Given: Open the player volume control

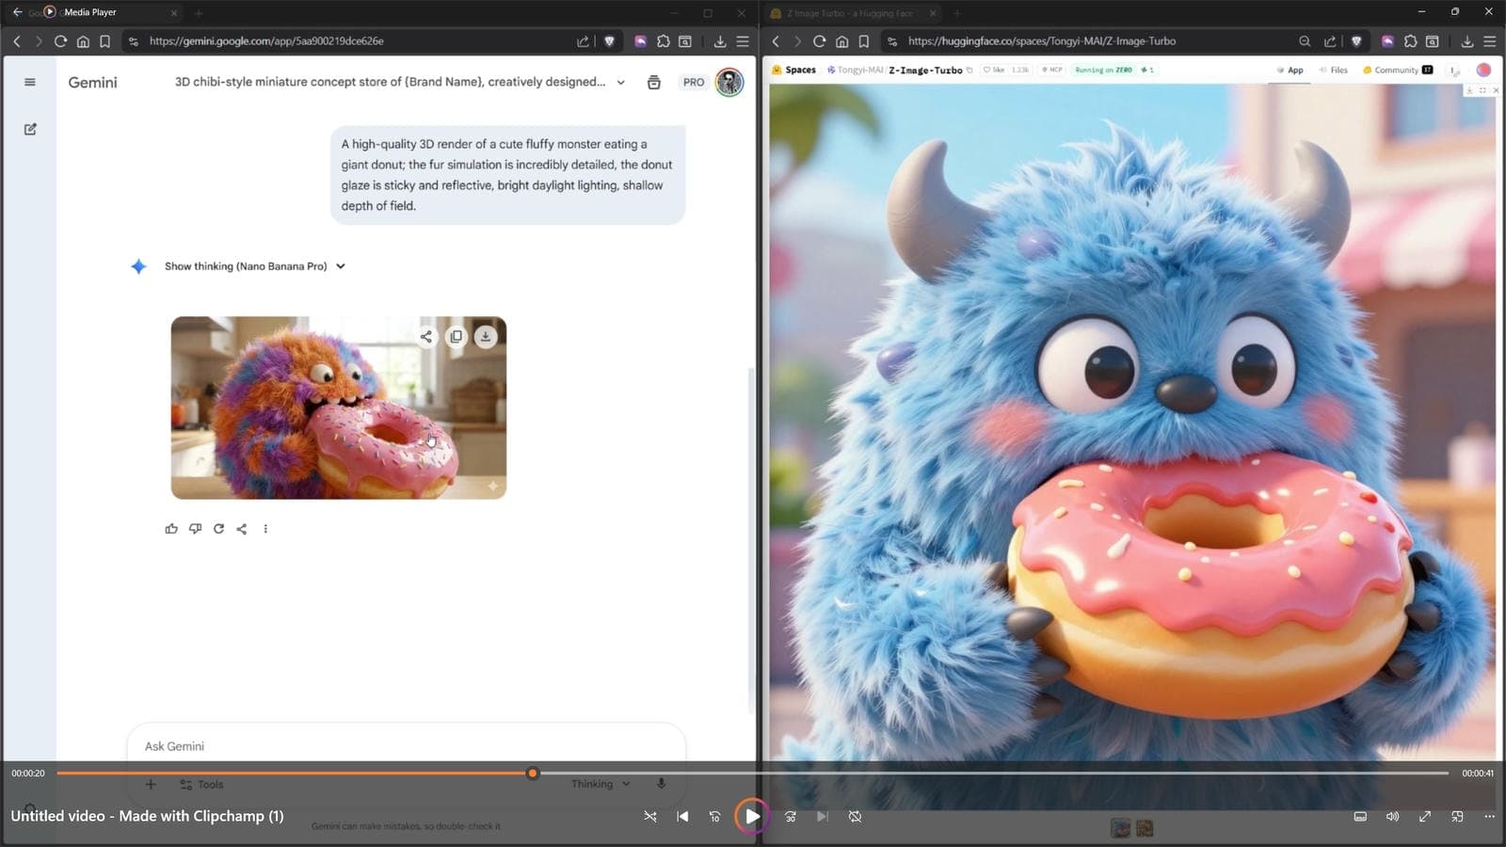Looking at the screenshot, I should coord(1392,816).
